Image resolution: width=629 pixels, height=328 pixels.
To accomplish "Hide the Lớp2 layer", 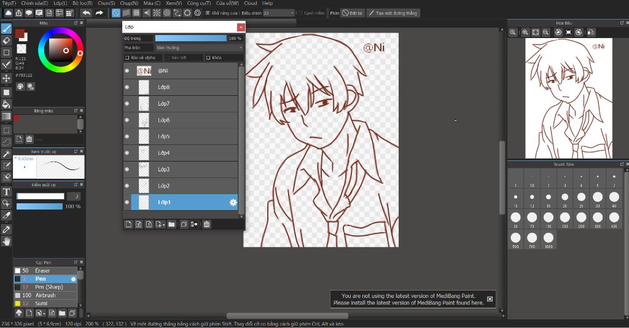I will pos(127,185).
